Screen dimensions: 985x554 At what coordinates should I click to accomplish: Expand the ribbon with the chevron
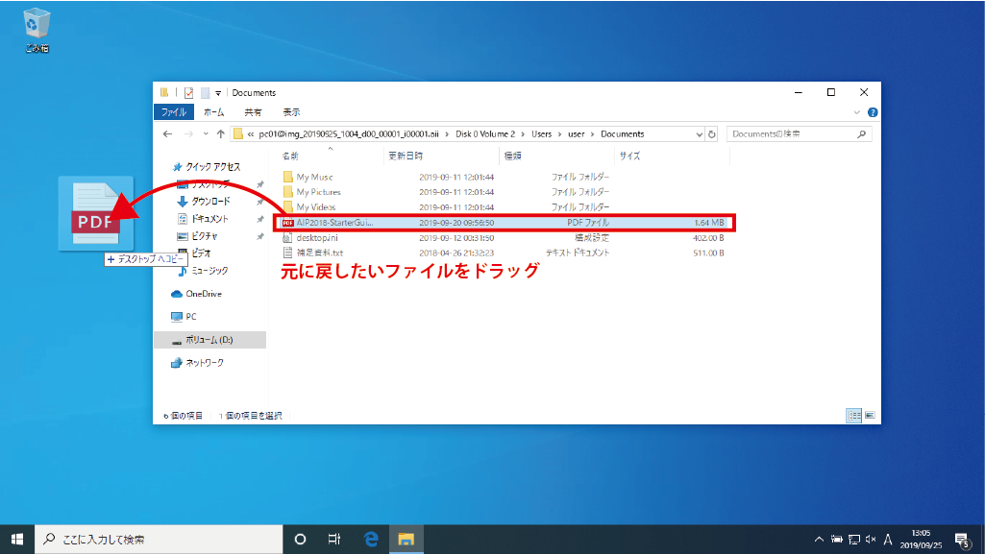[858, 112]
